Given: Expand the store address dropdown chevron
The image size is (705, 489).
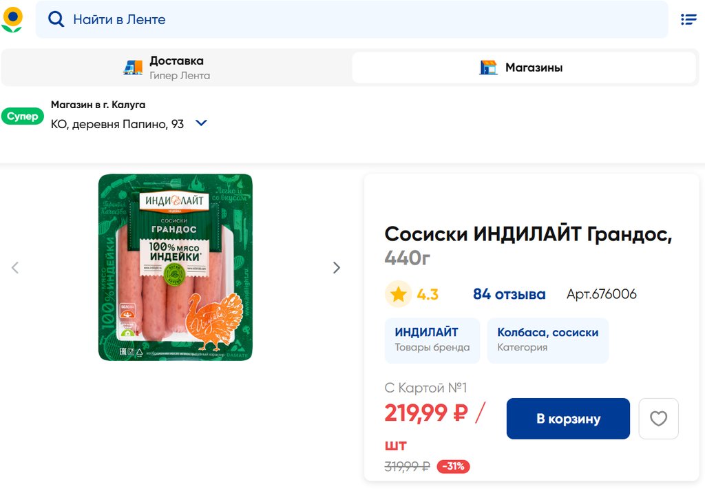Looking at the screenshot, I should (x=201, y=123).
